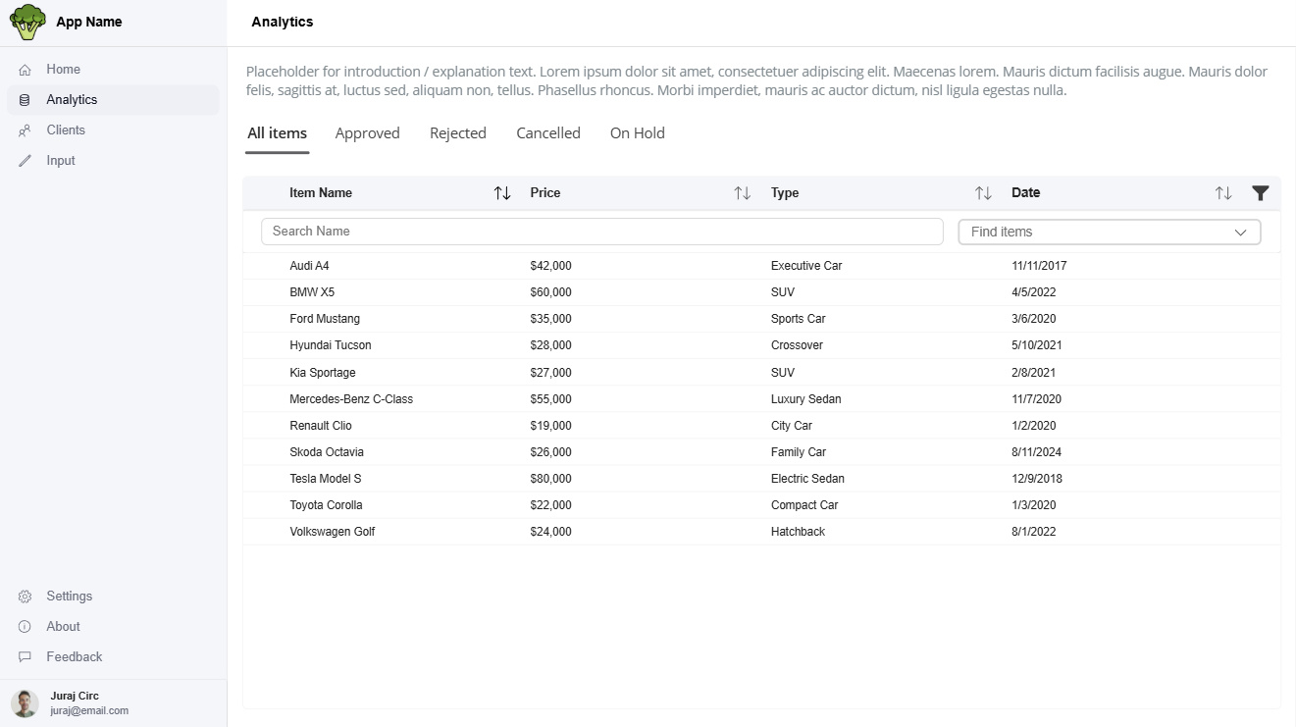
Task: Click the table filter funnel icon
Action: pyautogui.click(x=1261, y=193)
